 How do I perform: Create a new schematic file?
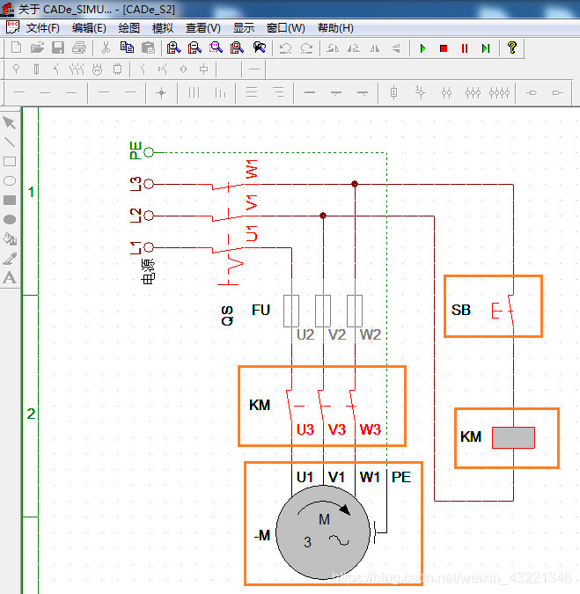[17, 48]
